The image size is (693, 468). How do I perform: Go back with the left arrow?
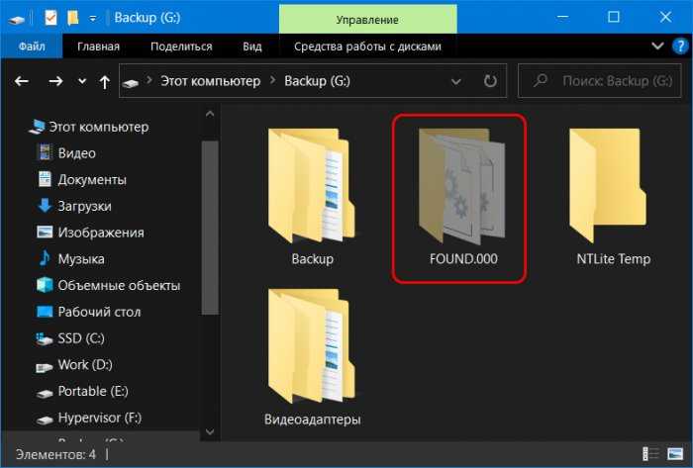[22, 81]
